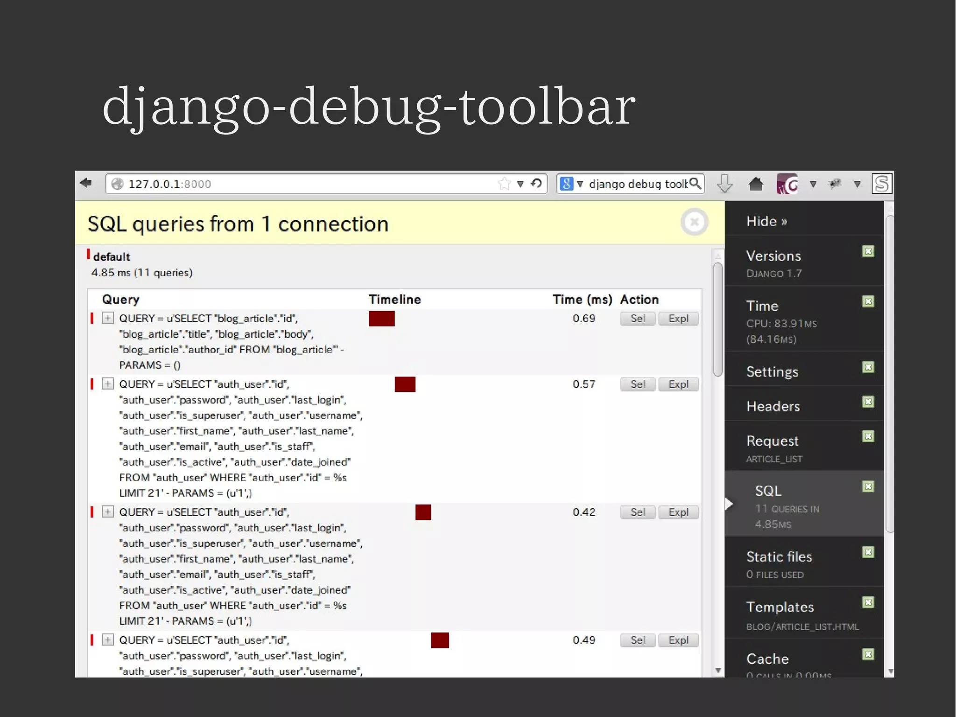Click the purple extension icon in toolbar
The height and width of the screenshot is (717, 956).
[x=787, y=184]
